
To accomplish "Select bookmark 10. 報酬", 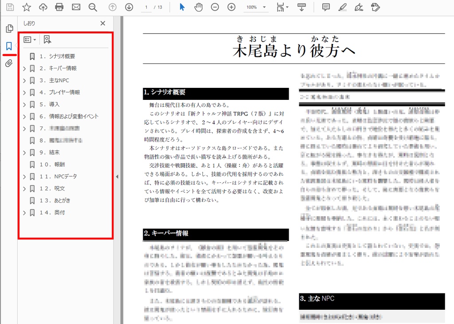I will click(x=52, y=165).
